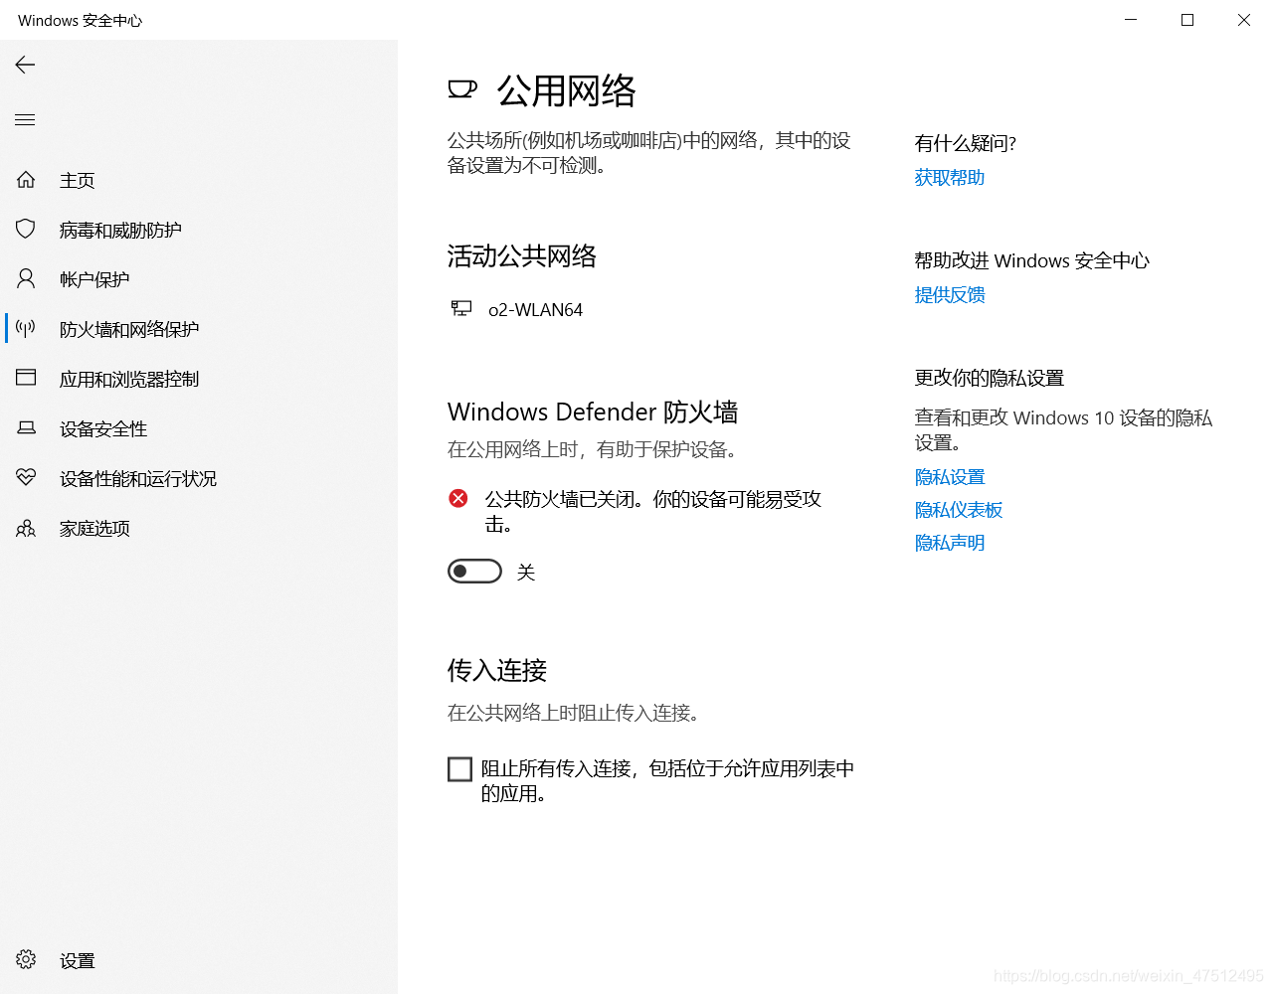Click the o2-WLAN64 network computer icon

(x=461, y=309)
